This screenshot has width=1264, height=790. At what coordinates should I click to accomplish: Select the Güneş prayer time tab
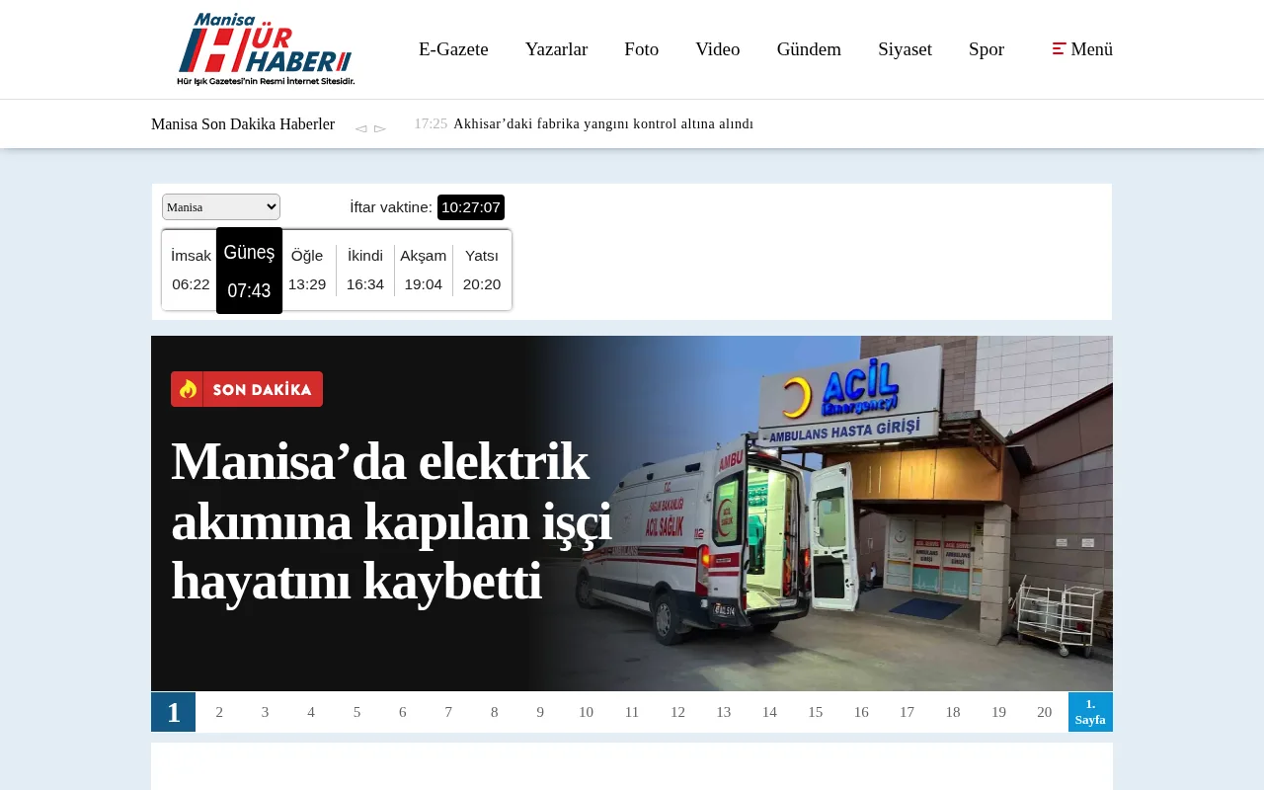(x=249, y=271)
